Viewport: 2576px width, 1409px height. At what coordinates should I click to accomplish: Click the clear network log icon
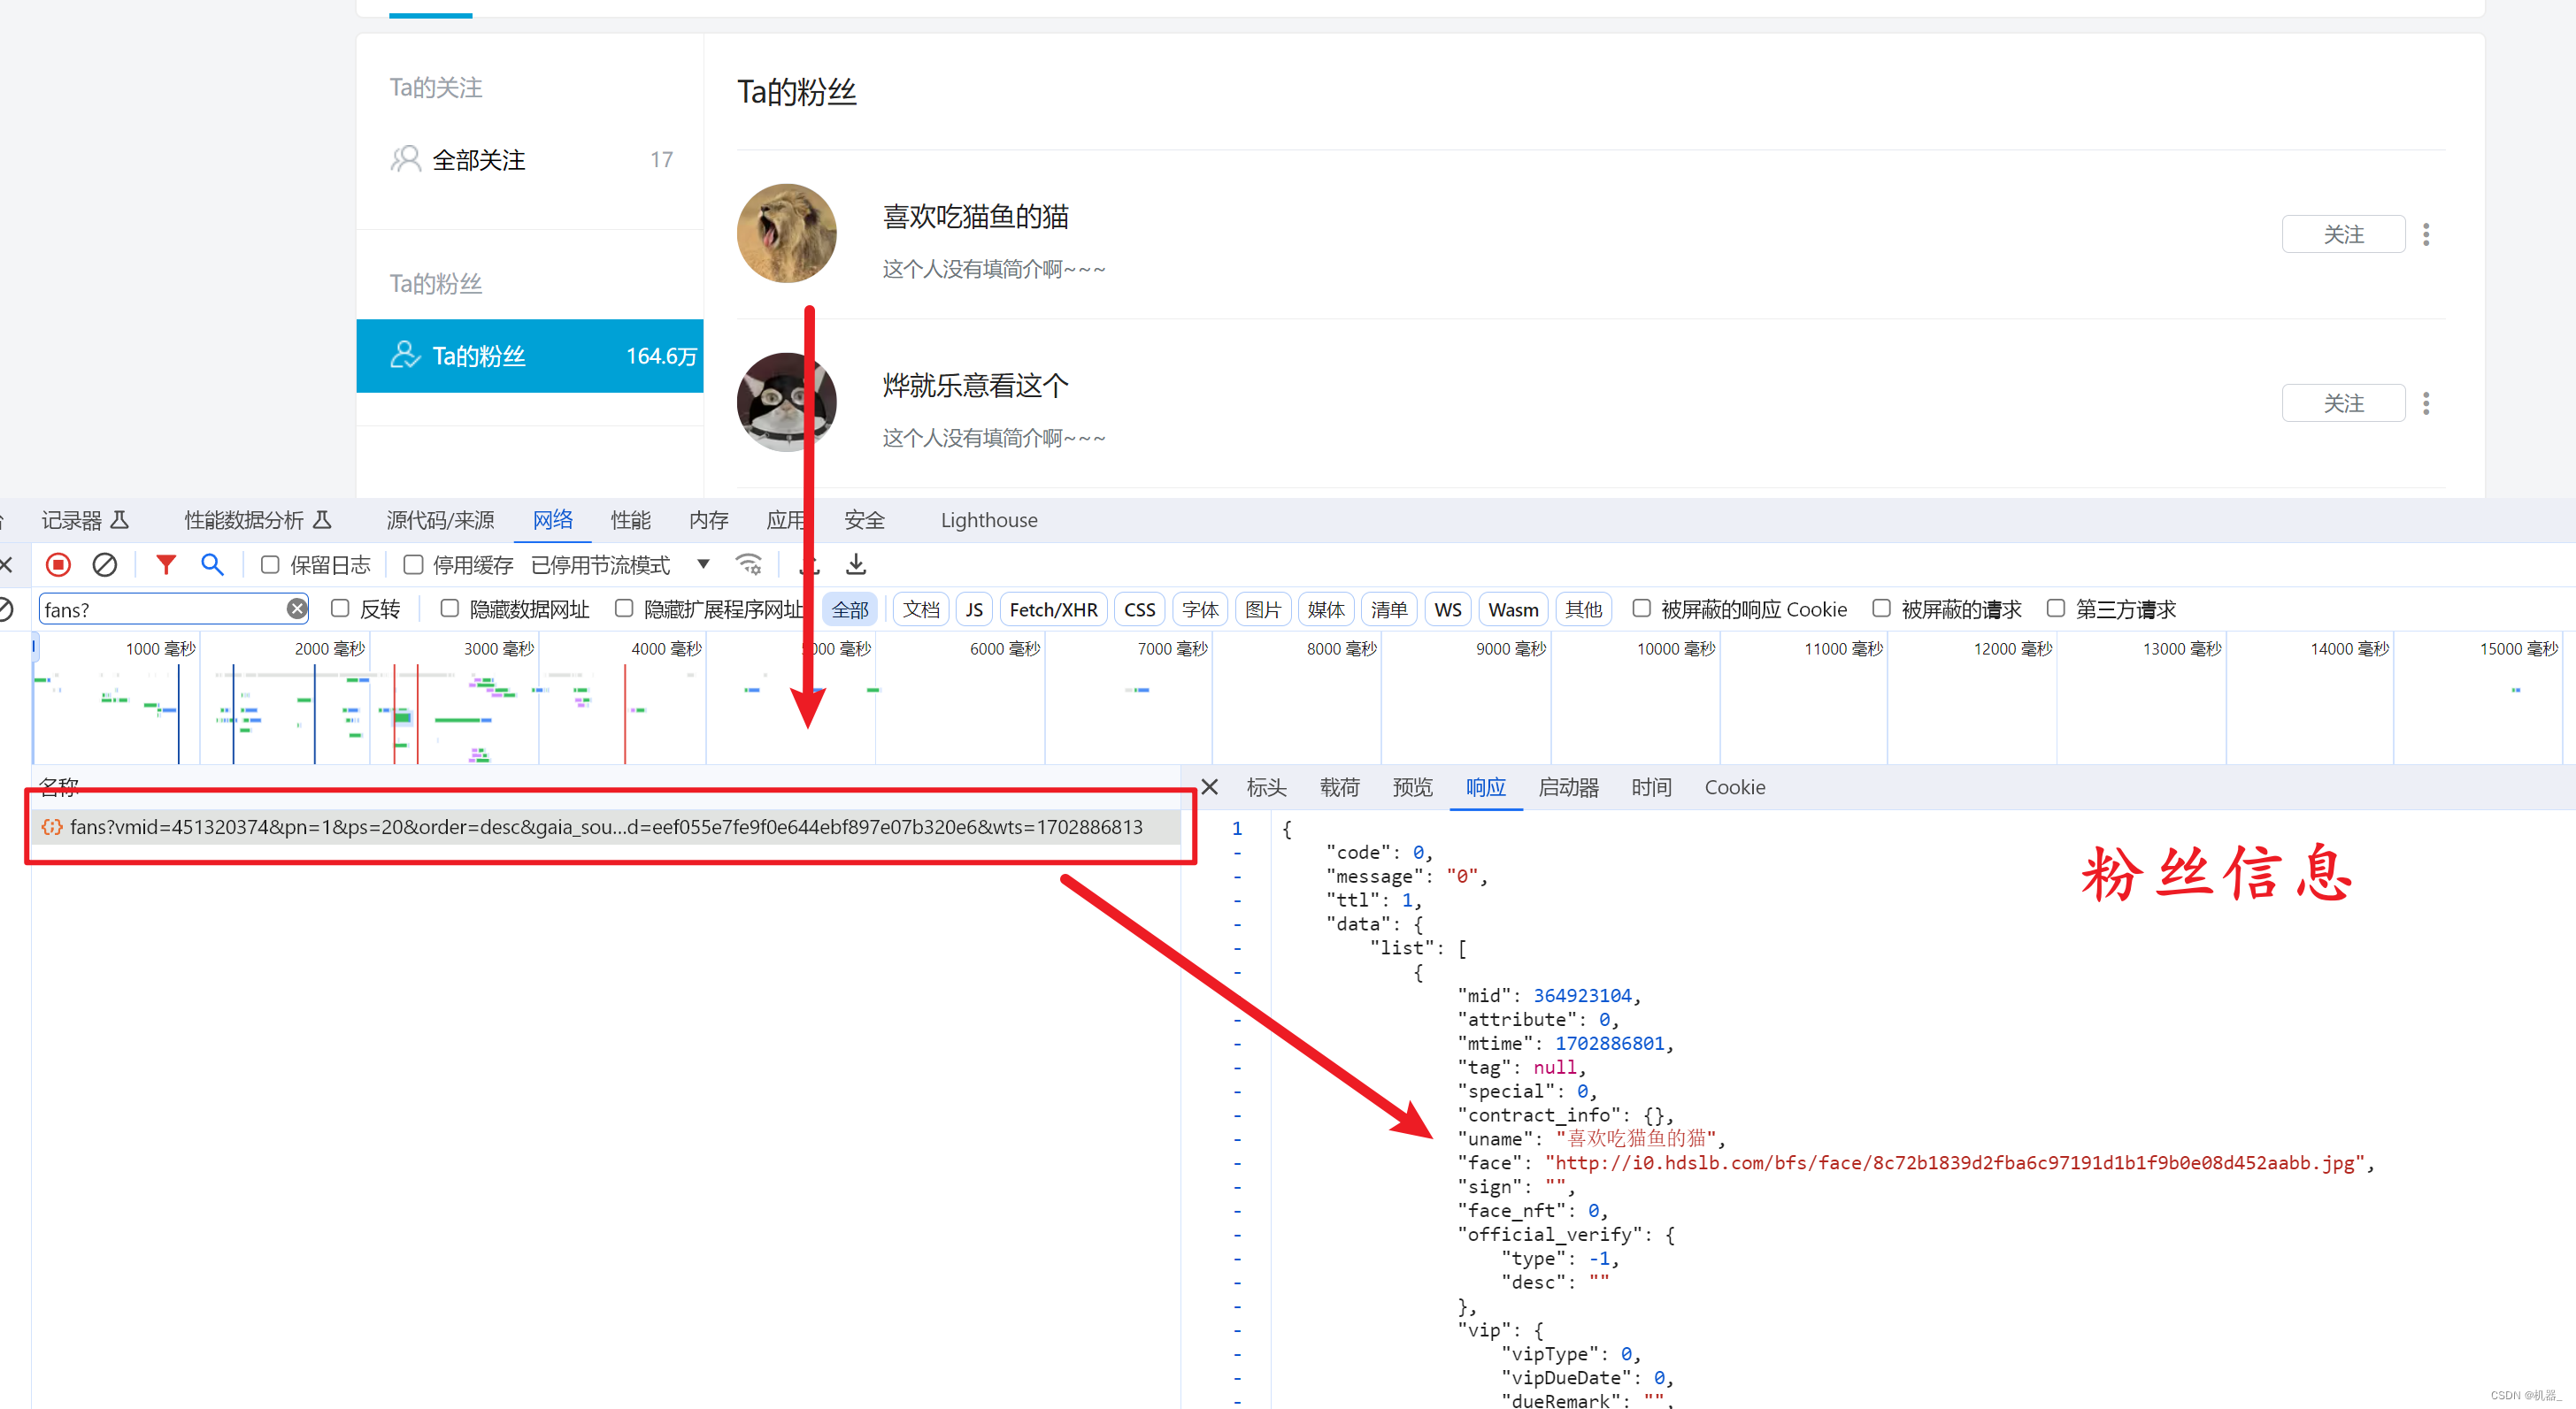pyautogui.click(x=104, y=564)
